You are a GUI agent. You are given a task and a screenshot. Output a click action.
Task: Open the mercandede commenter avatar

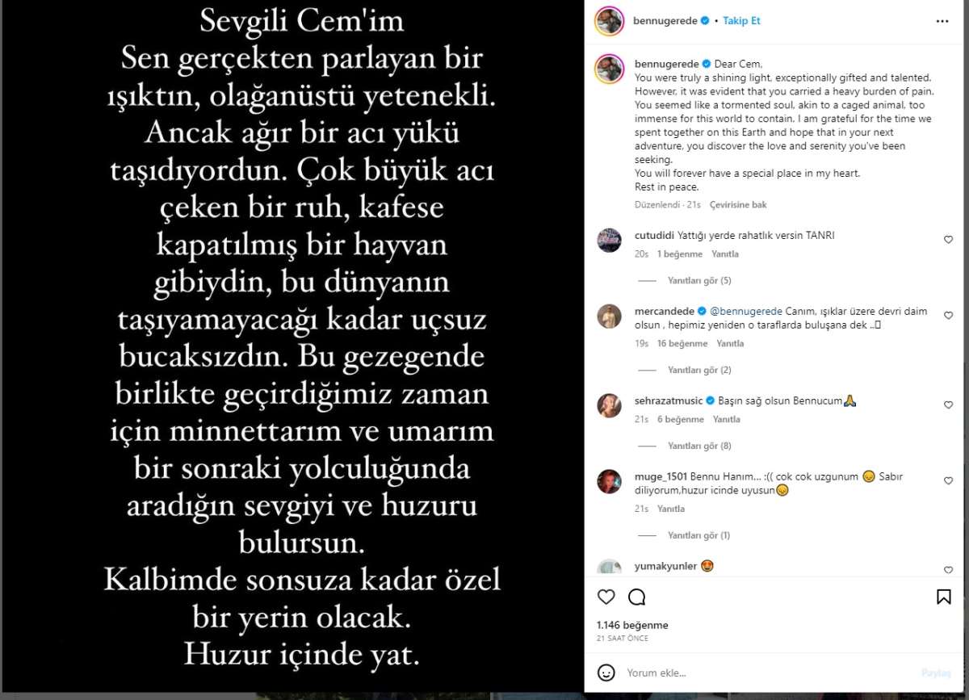click(609, 316)
